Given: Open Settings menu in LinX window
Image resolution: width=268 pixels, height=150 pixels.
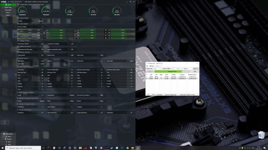Looking at the screenshot, I should [x=151, y=66].
